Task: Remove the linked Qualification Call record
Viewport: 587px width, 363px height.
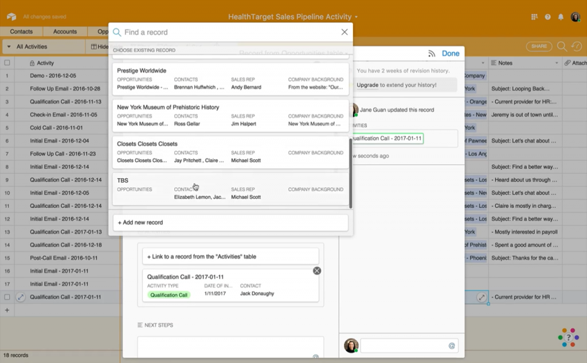Action: (317, 271)
